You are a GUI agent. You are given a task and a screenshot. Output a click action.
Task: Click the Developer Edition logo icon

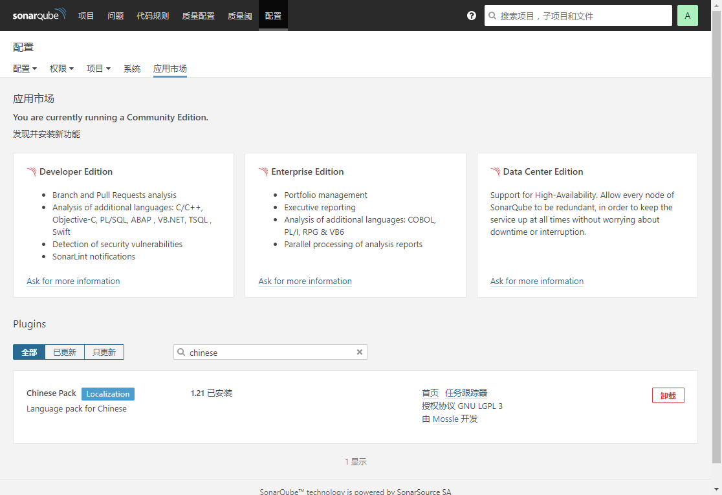(31, 171)
